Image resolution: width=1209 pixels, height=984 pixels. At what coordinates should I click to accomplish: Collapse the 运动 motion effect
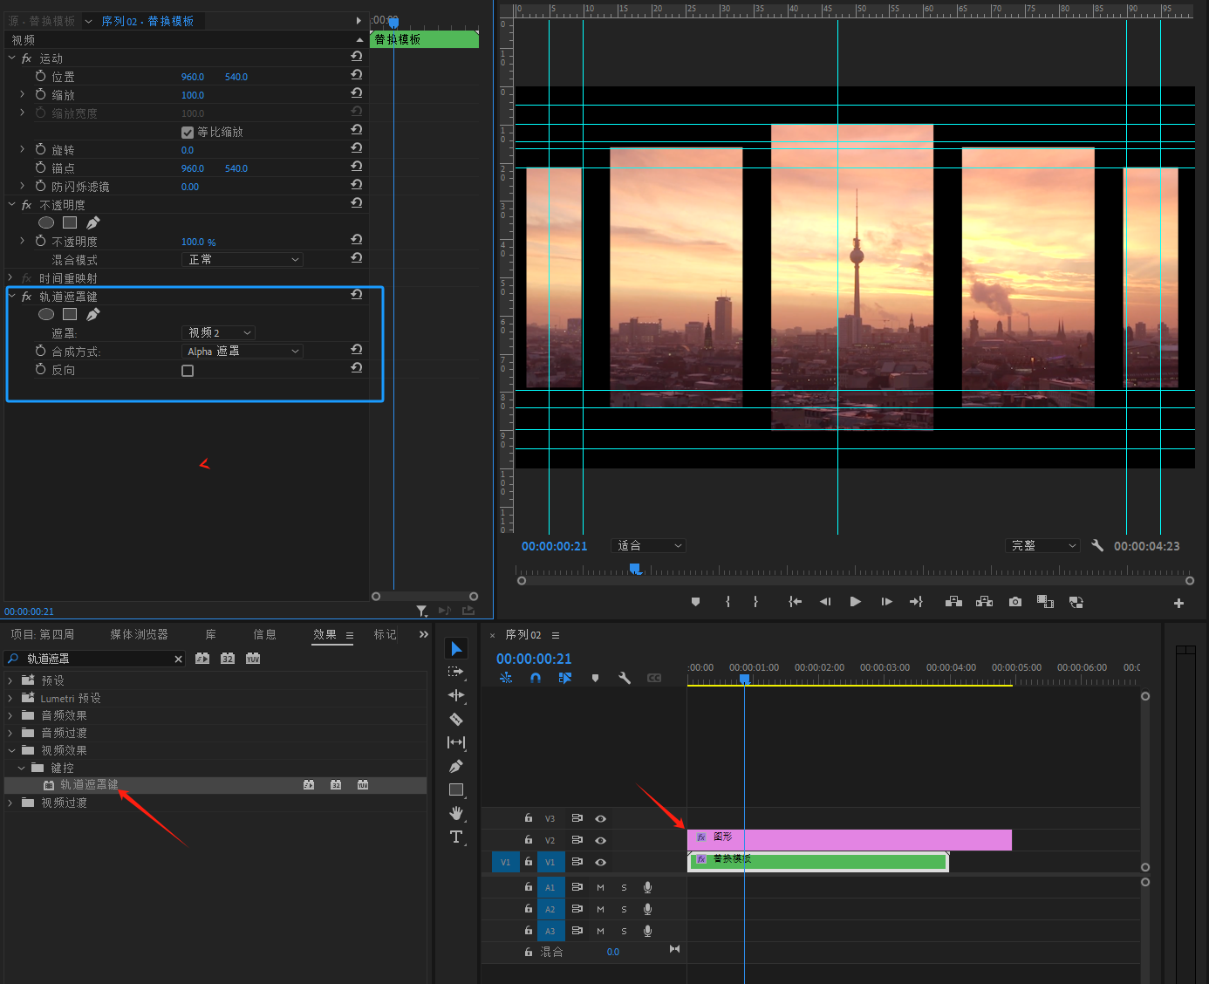[12, 58]
